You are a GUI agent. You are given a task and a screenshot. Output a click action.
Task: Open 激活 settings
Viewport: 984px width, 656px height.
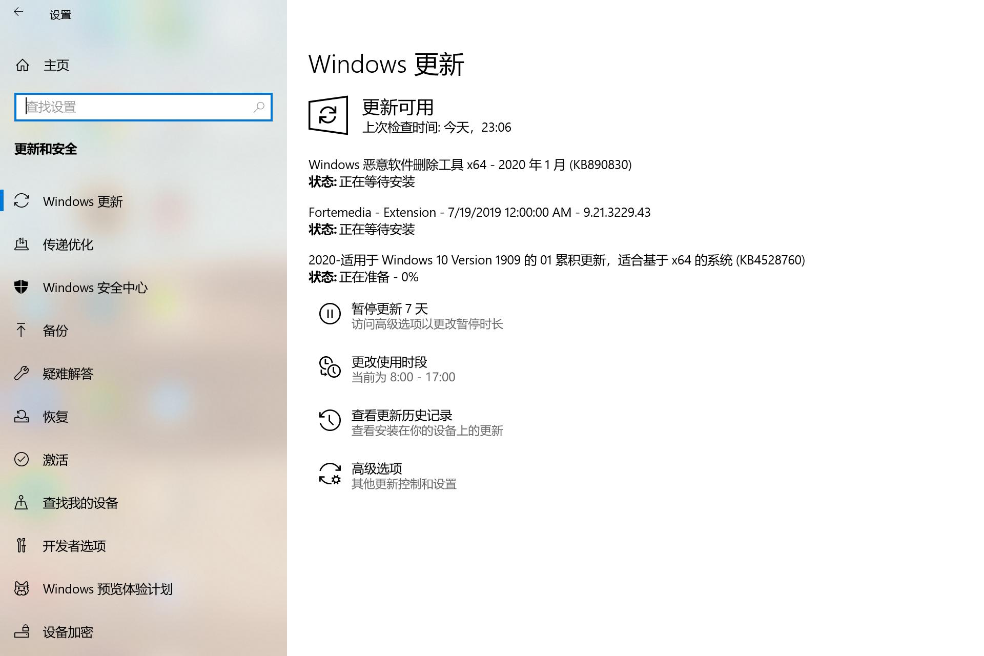pyautogui.click(x=55, y=460)
